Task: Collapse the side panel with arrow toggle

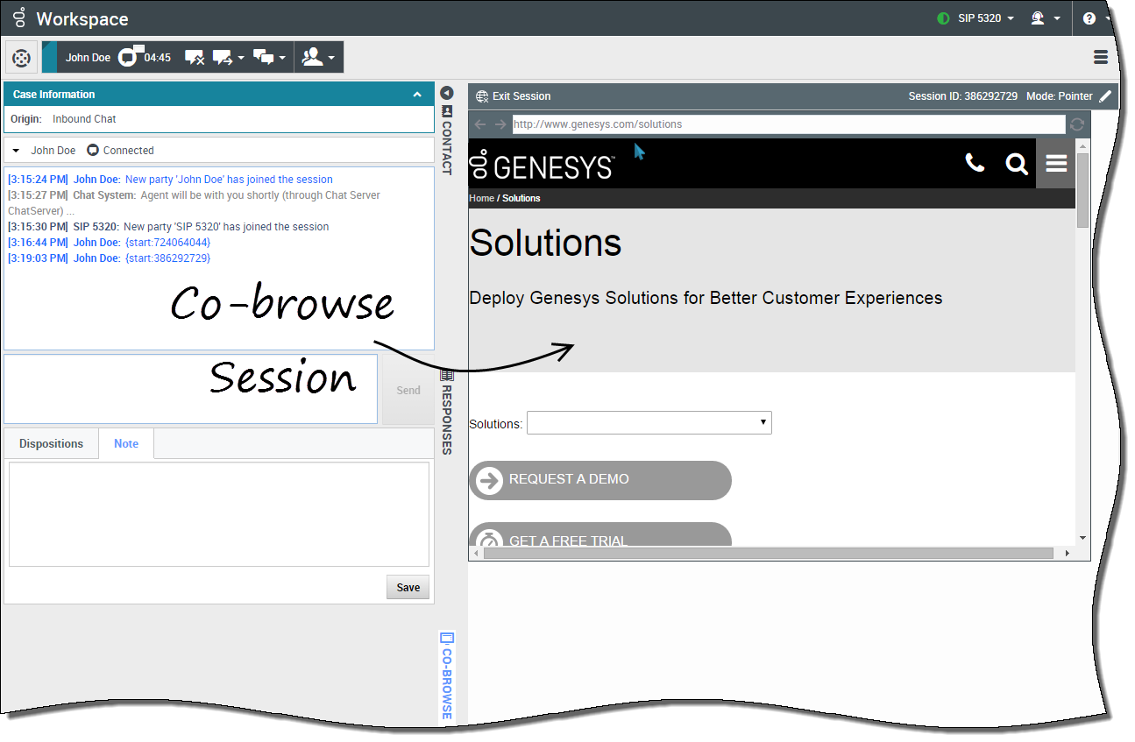Action: pos(447,93)
